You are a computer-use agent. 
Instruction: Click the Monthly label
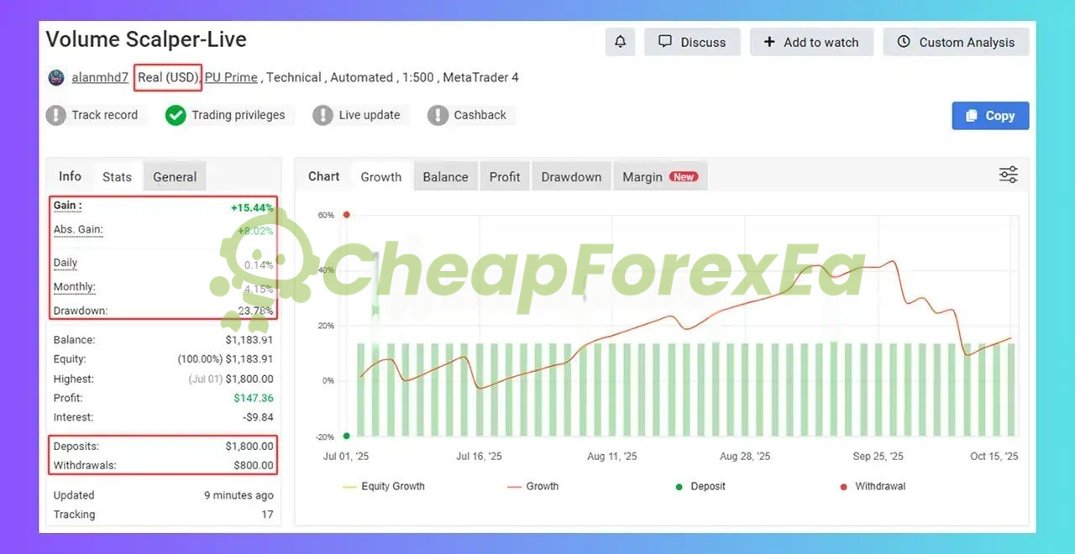[75, 287]
